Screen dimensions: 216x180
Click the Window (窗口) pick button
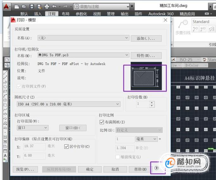73,128
